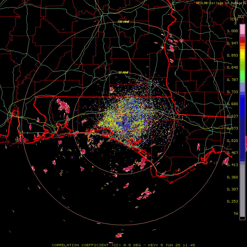
Task: Click the 100 NMI range ring label
Action: 123,22
